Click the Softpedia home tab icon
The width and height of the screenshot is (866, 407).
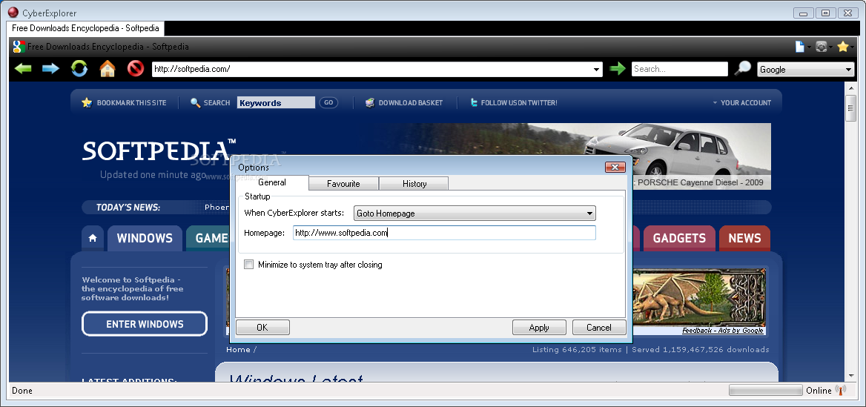(x=93, y=238)
